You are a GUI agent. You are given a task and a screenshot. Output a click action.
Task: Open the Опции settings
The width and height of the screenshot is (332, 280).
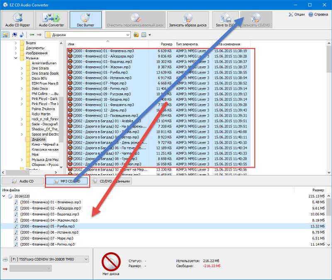(x=296, y=15)
